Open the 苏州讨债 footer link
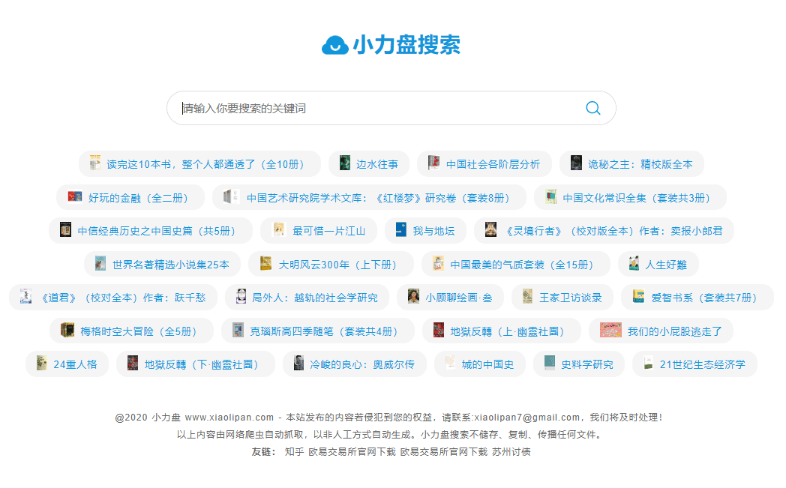786x488 pixels. (x=511, y=452)
